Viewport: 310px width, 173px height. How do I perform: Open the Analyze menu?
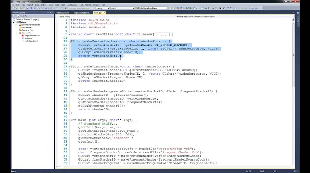pos(88,5)
